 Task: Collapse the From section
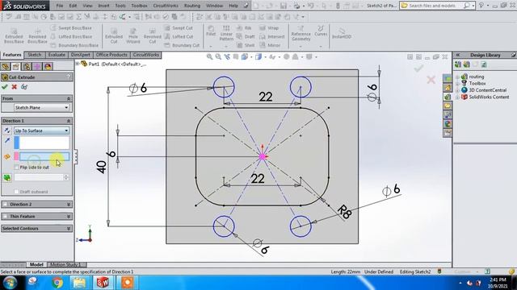pos(69,98)
